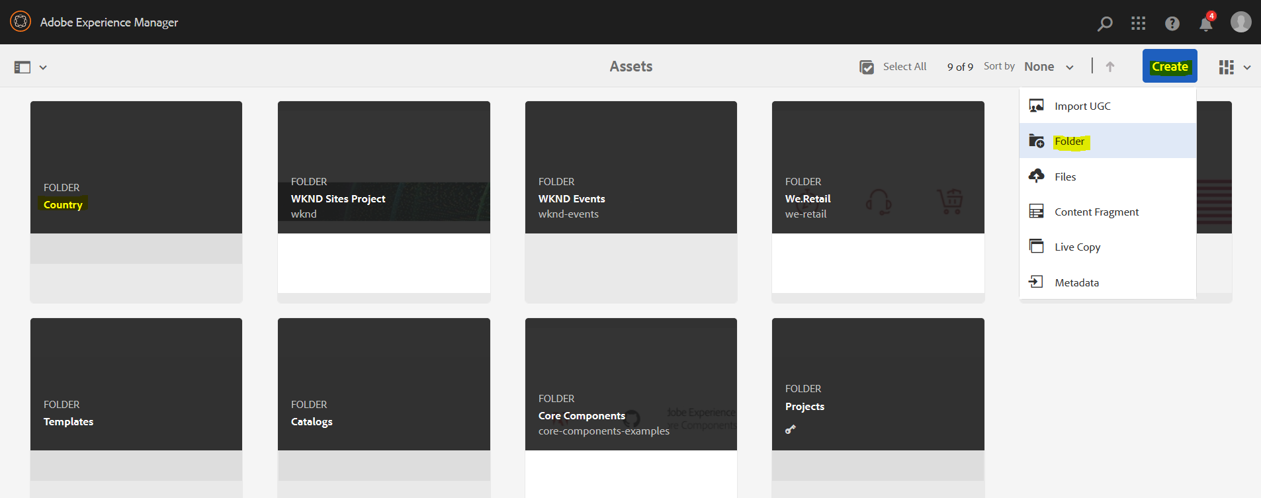Select Metadata menu entry
Image resolution: width=1261 pixels, height=498 pixels.
click(1108, 282)
